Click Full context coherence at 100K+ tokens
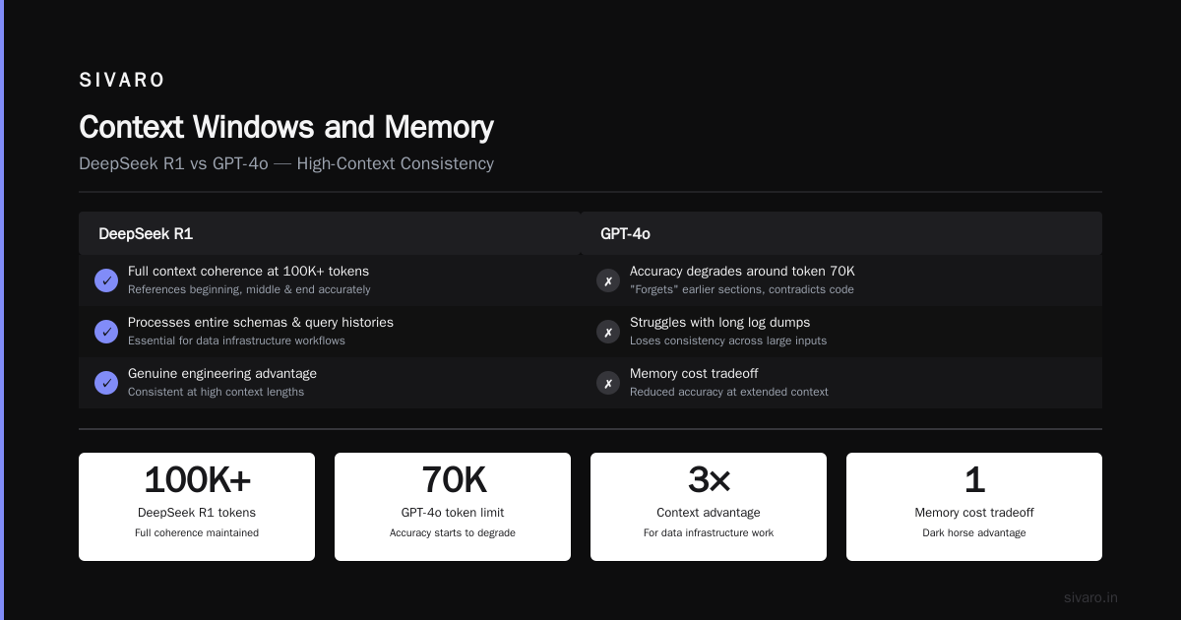The height and width of the screenshot is (620, 1181). coord(248,271)
